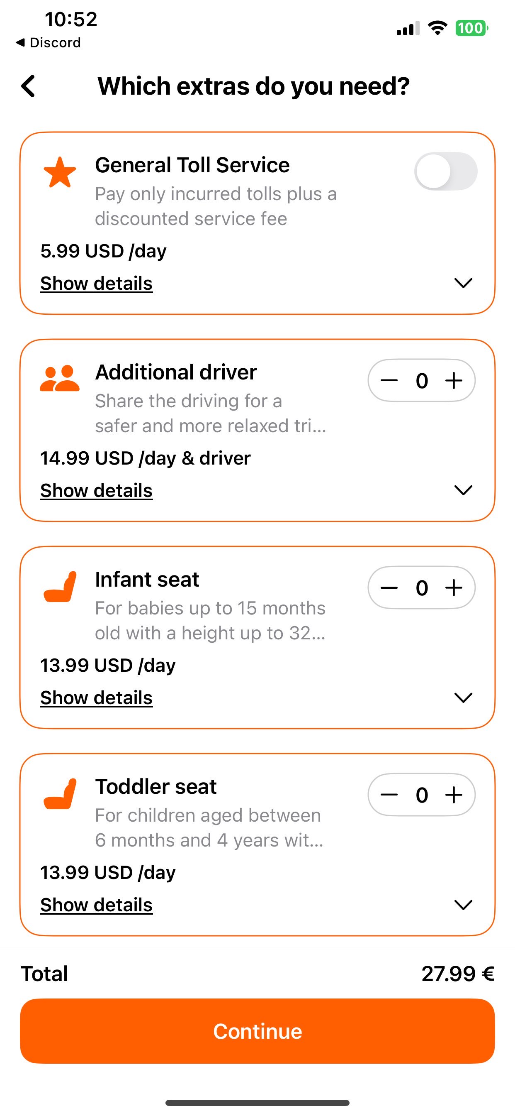
Task: Expand General Toll Service chevron
Action: tap(463, 283)
